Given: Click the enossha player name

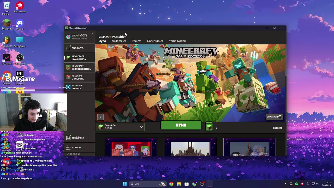Looking at the screenshot, I should coord(278,128).
